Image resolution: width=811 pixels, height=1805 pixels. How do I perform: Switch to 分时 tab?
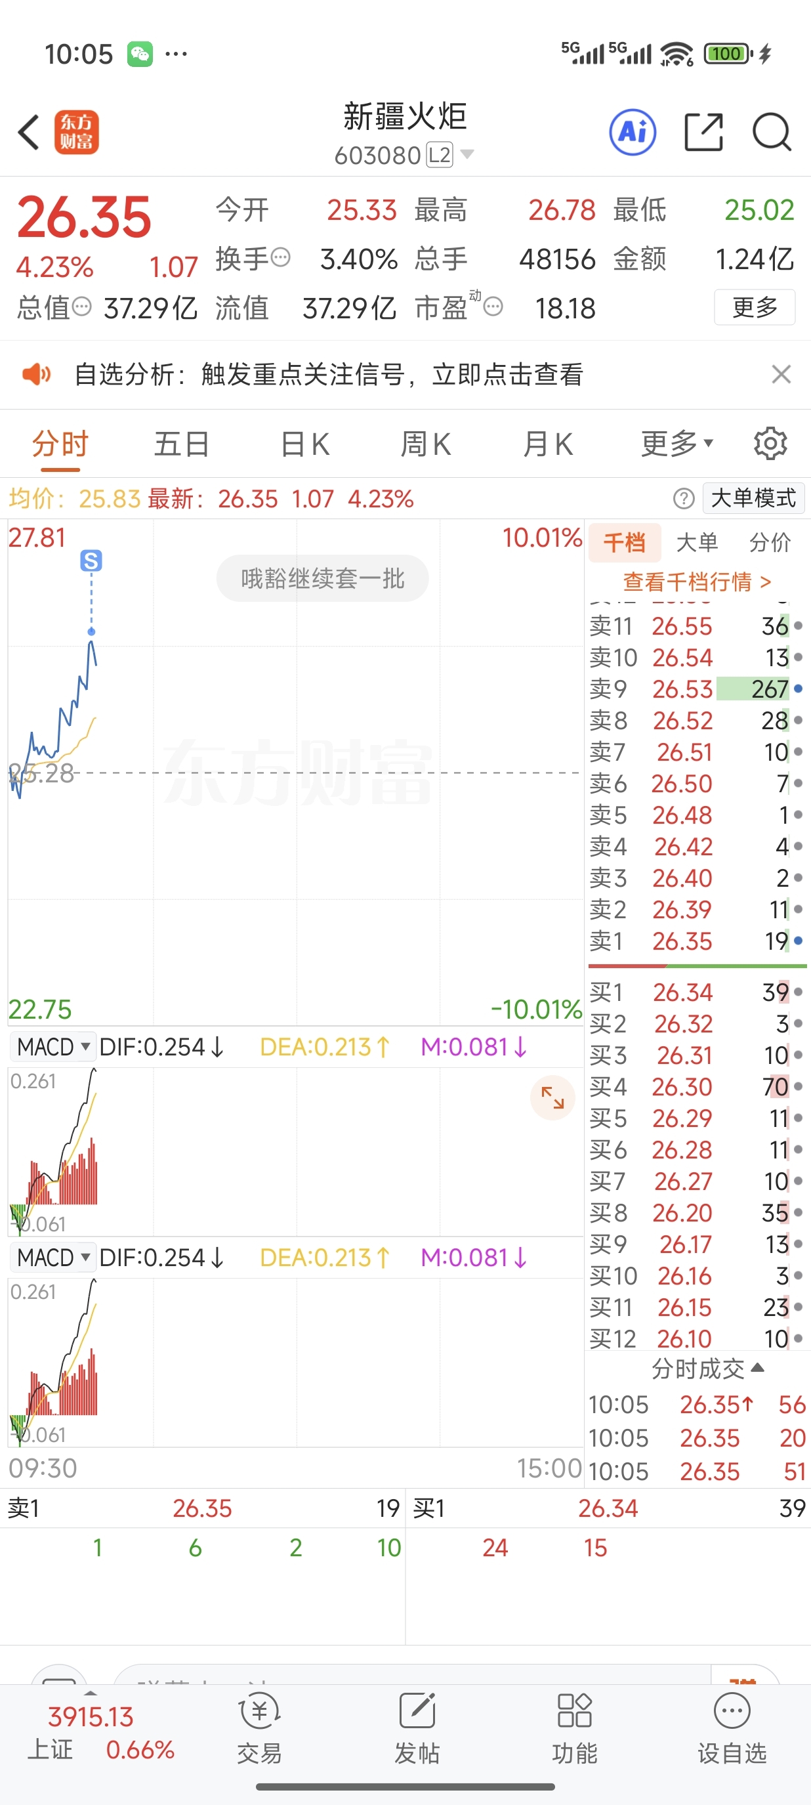pyautogui.click(x=60, y=444)
